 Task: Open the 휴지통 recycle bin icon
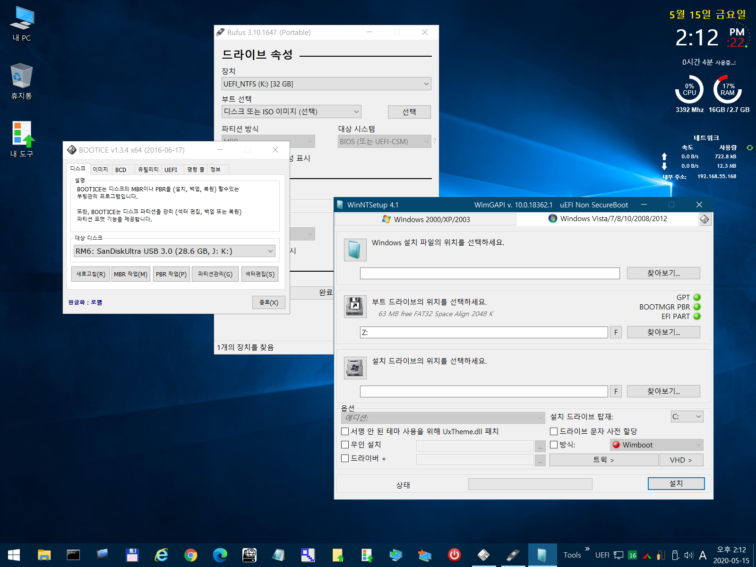[x=22, y=81]
